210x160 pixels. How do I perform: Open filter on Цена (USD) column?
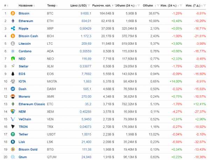pyautogui.click(x=89, y=6)
